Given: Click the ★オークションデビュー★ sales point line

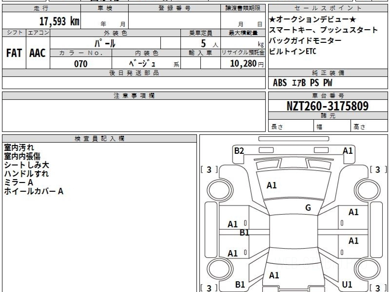Looking at the screenshot, I should click(x=313, y=19).
